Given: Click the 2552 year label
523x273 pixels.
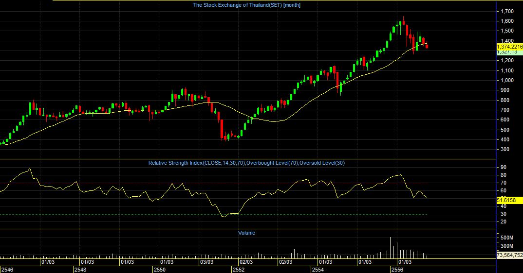Looking at the screenshot, I should pyautogui.click(x=239, y=270).
